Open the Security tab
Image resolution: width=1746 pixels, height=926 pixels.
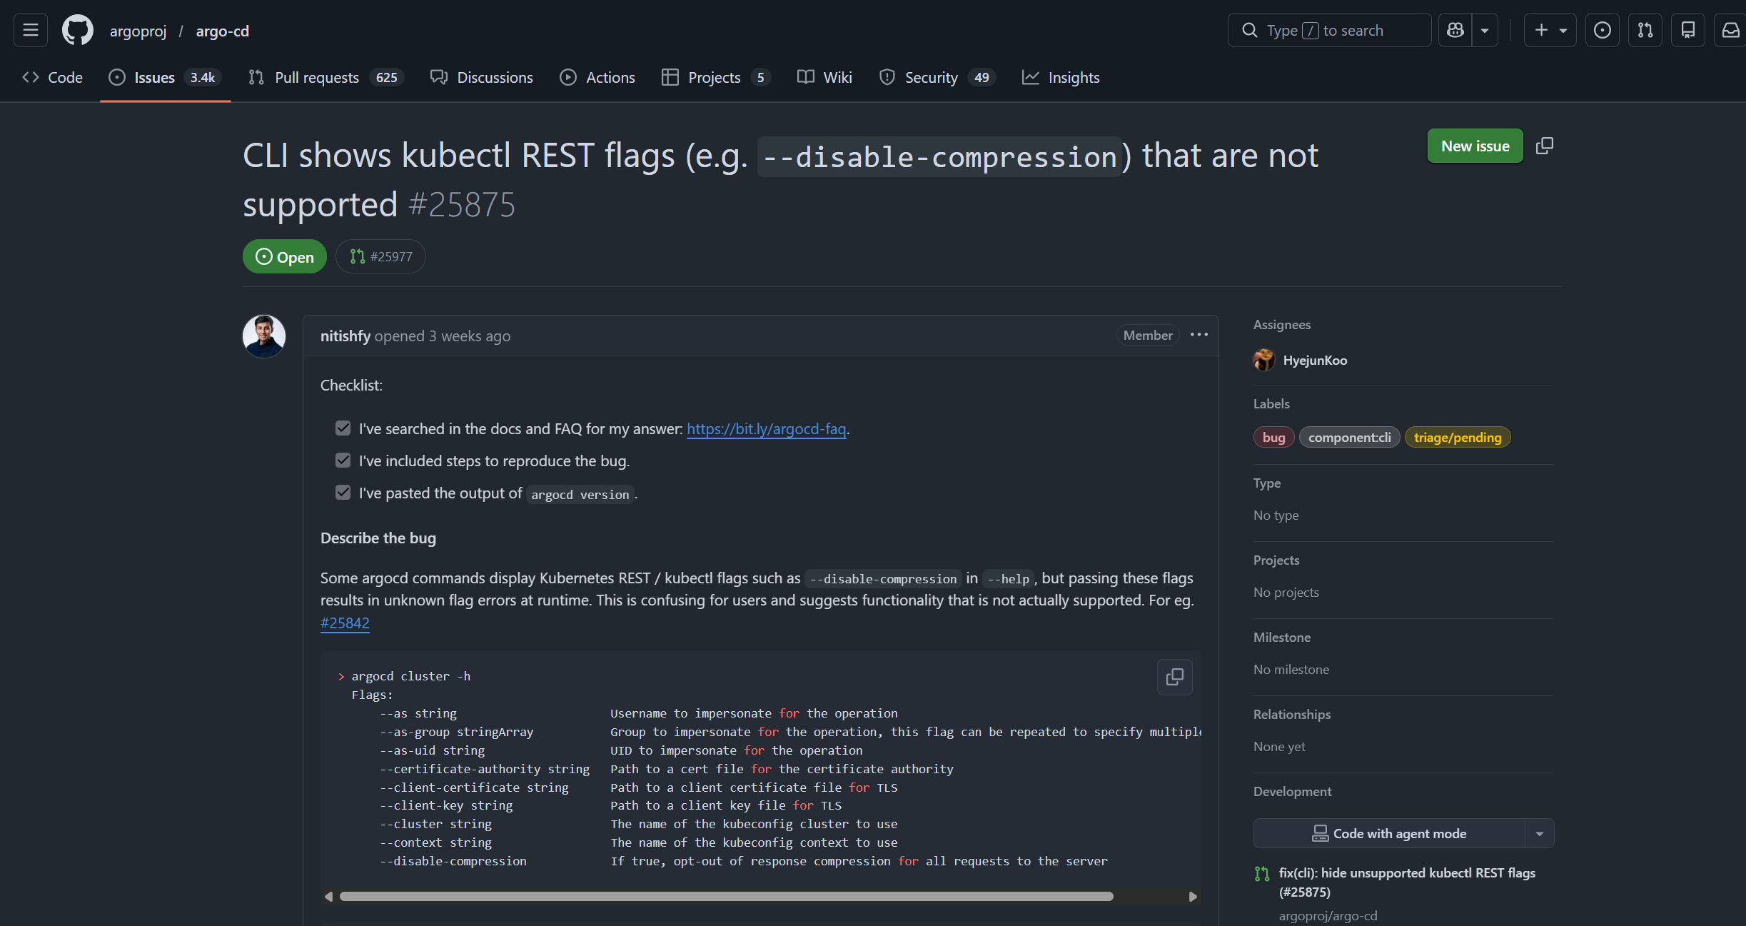point(931,77)
